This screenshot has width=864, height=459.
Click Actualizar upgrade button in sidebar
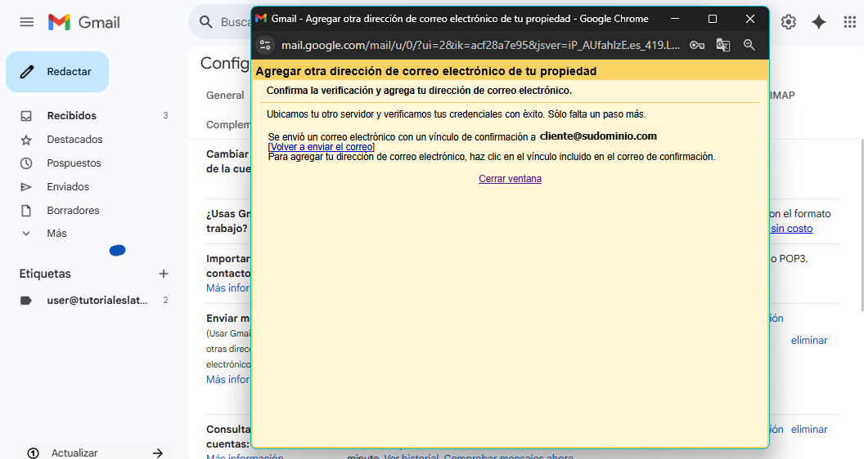tap(74, 452)
